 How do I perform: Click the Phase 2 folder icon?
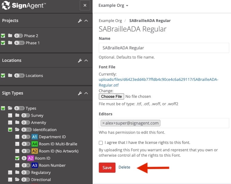(10, 36)
